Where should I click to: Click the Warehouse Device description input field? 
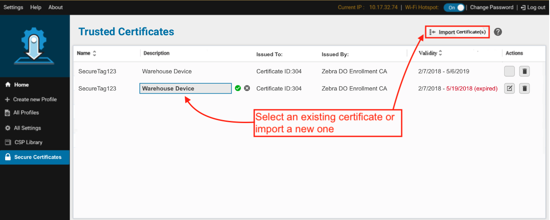(x=185, y=88)
